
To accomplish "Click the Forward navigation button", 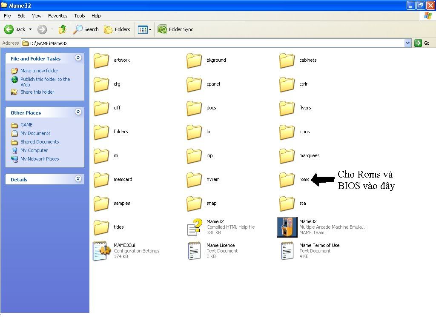I will pyautogui.click(x=42, y=29).
